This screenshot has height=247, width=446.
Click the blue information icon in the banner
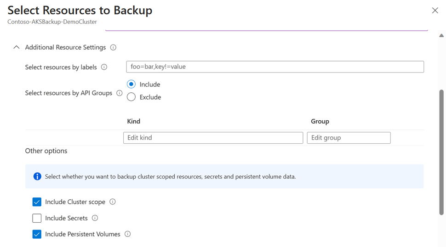[37, 176]
